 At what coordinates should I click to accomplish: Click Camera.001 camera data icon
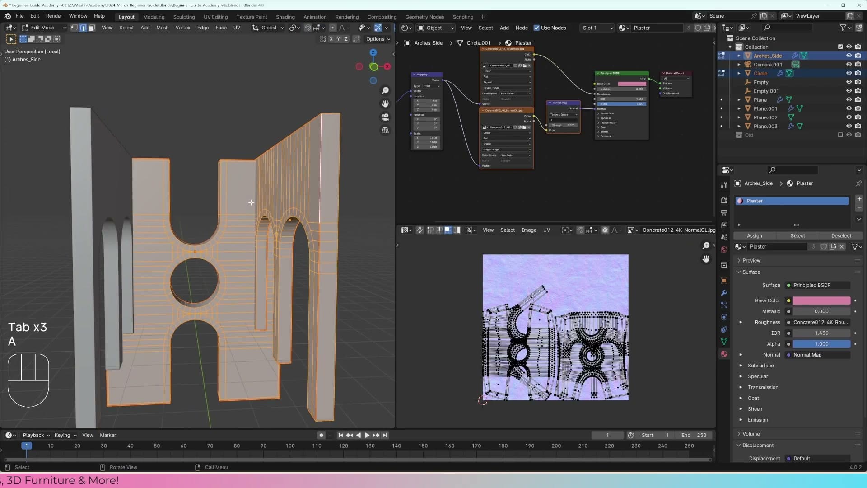coord(796,65)
